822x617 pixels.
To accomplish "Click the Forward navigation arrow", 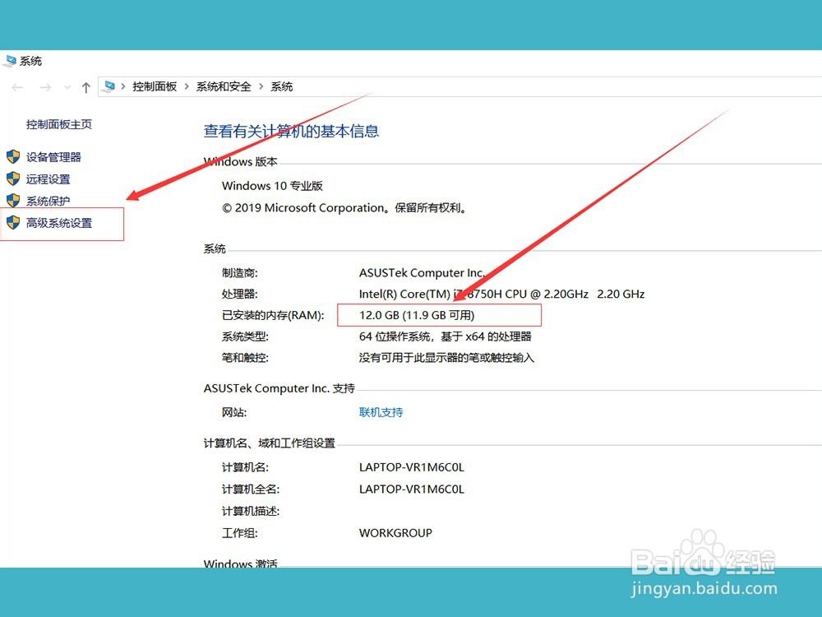I will tap(45, 87).
